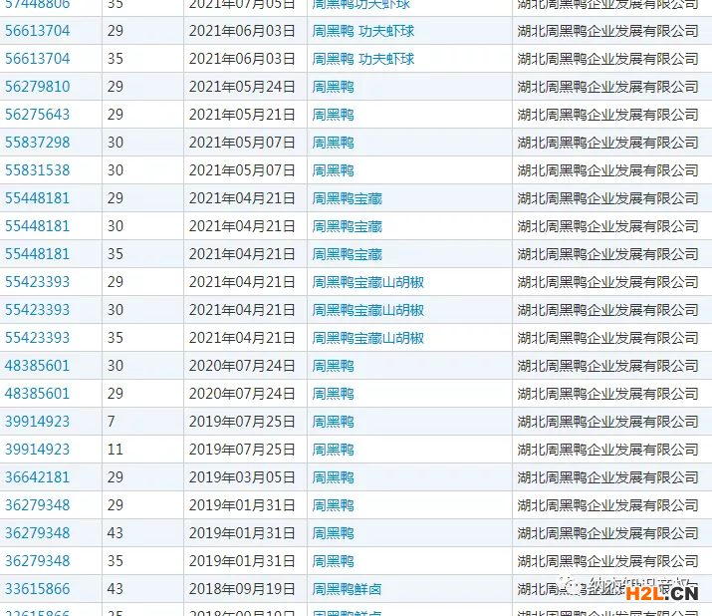Open 周黑鸭宝藏山胡椒 trademark in class 29 row
Screen dimensions: 712x616
coord(367,282)
